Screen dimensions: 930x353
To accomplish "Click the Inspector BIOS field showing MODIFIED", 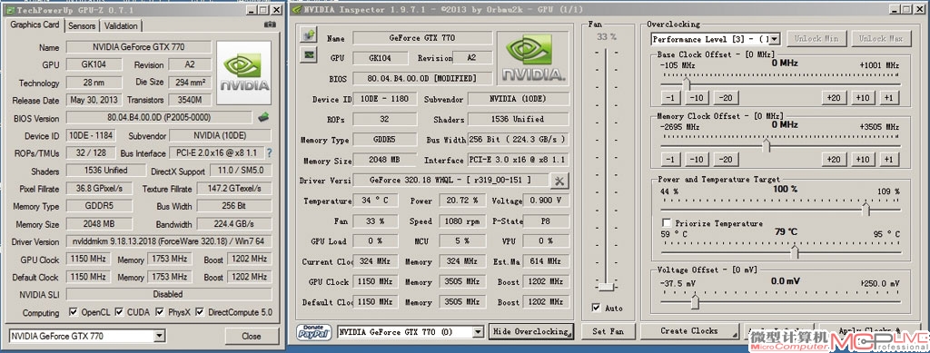I will tap(422, 78).
